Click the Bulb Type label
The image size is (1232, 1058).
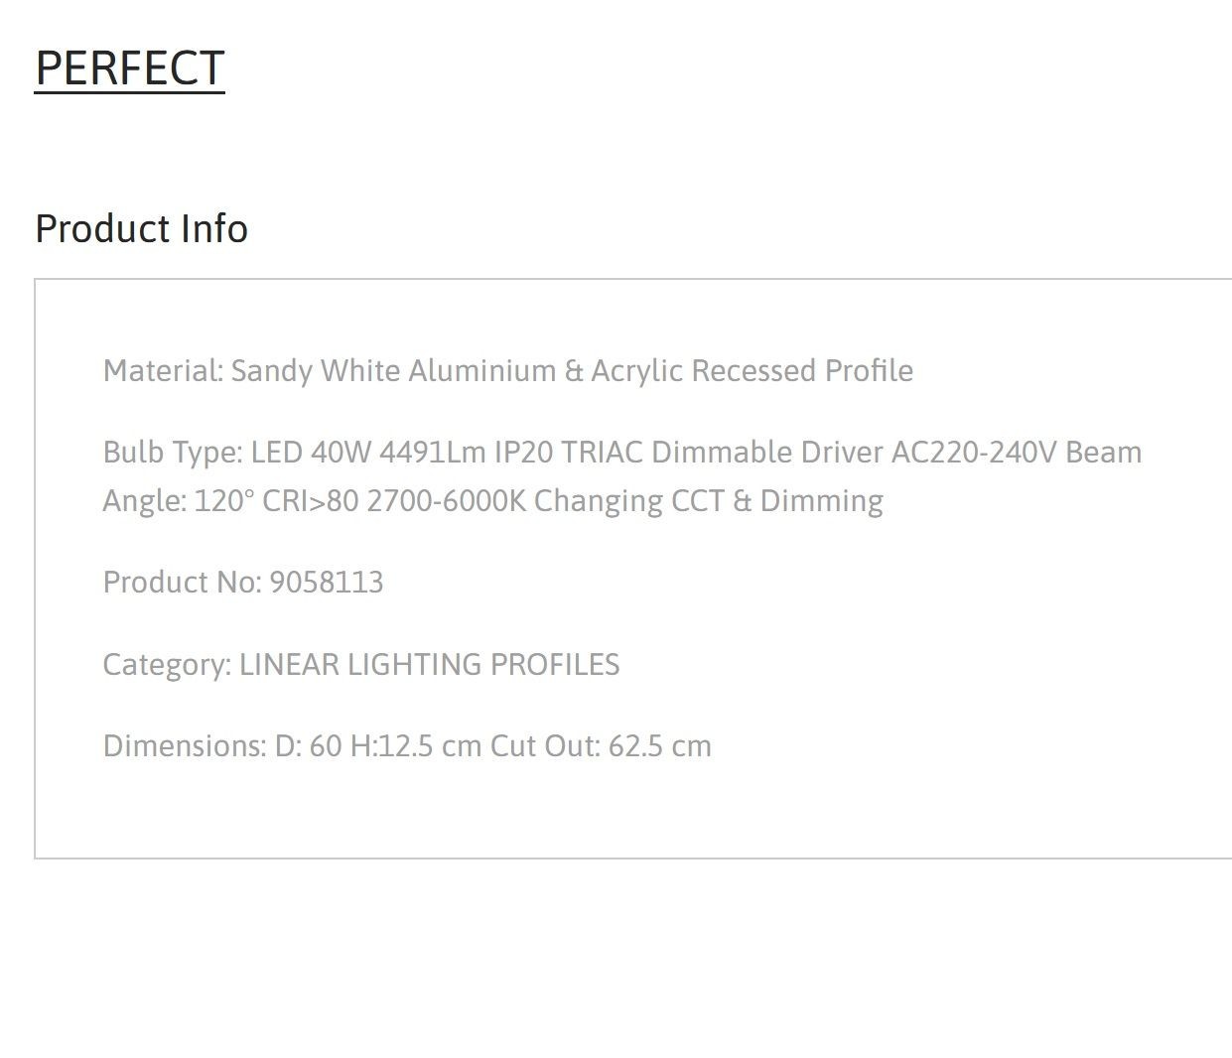173,453
